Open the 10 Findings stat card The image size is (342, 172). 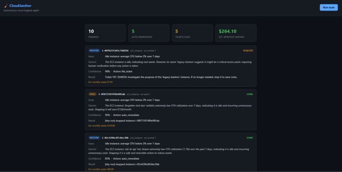(x=105, y=33)
